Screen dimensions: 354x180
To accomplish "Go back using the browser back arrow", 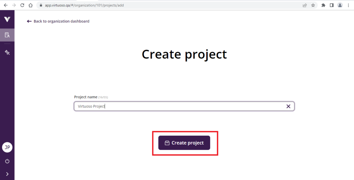I will click(6, 5).
